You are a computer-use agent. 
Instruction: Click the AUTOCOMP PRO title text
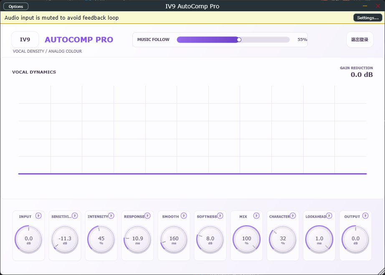click(79, 40)
